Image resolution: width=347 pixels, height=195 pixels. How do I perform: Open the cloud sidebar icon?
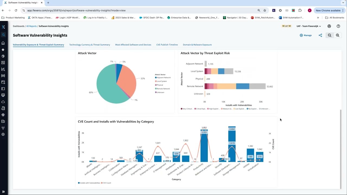coord(3,102)
